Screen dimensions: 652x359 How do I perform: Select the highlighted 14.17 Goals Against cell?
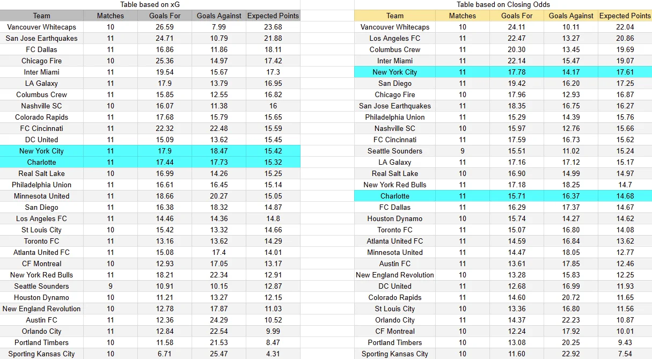[571, 72]
